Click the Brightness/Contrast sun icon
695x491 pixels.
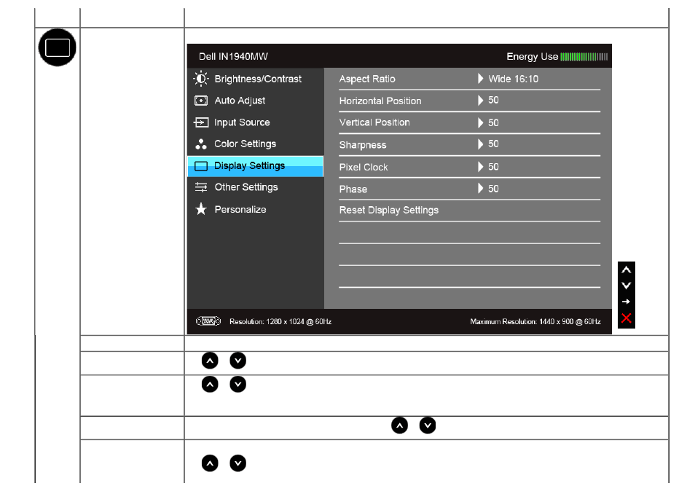201,79
